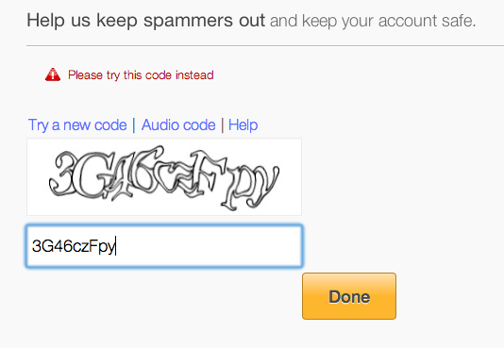504x348 pixels.
Task: Click the "G" character in the CAPTCHA image
Action: pyautogui.click(x=92, y=175)
